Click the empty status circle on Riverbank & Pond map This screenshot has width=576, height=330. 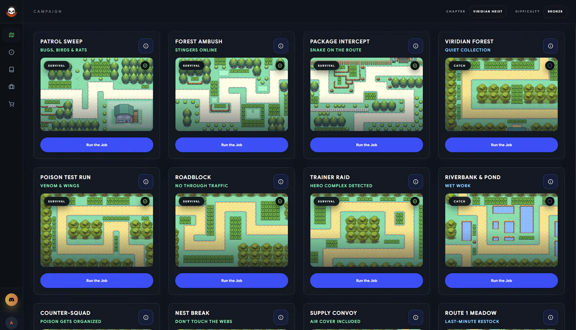click(550, 201)
